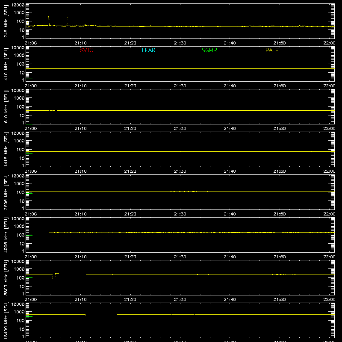The height and width of the screenshot is (342, 342).
Task: Select the 2695 MHz [SFU] axis title
Action: (6, 192)
